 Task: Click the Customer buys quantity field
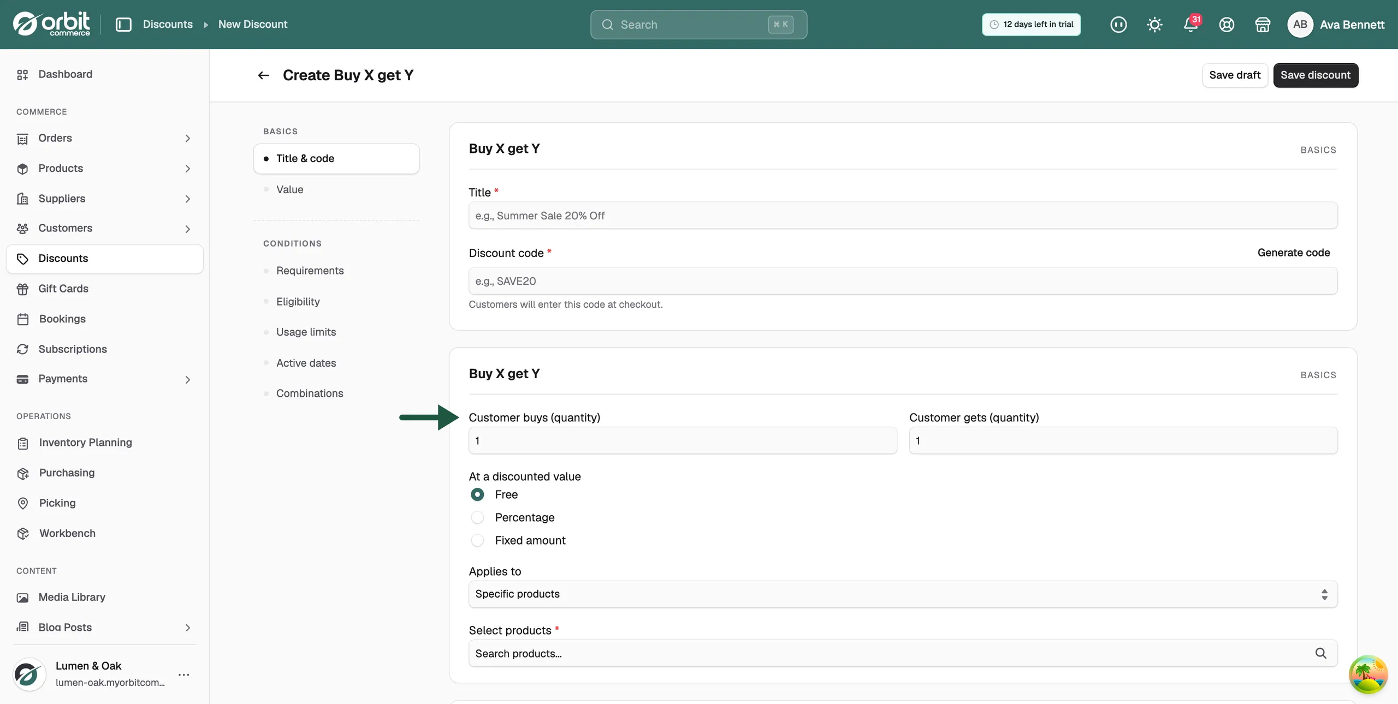point(683,440)
